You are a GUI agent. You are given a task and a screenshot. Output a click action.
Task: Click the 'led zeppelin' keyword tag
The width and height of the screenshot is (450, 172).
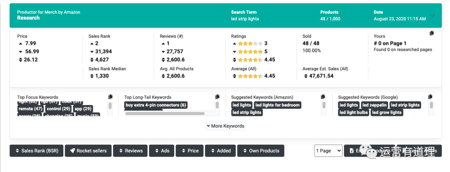point(375,105)
